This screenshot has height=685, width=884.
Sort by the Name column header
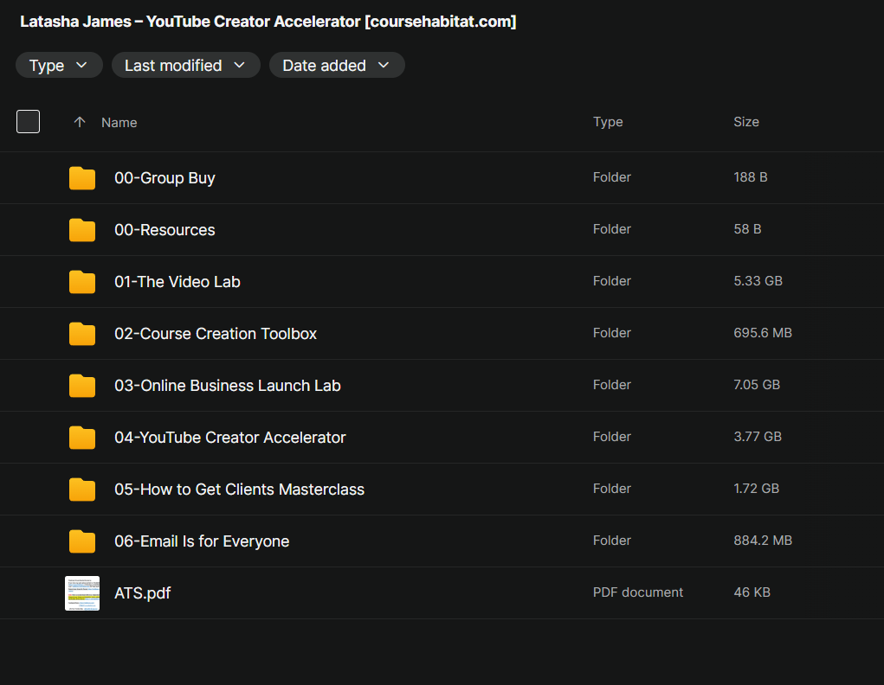tap(119, 122)
